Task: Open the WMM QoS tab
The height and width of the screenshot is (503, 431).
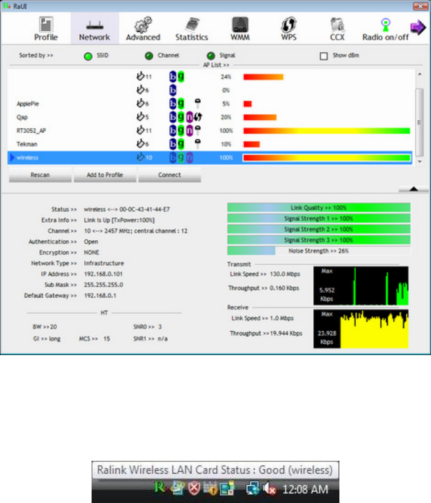Action: (x=240, y=29)
